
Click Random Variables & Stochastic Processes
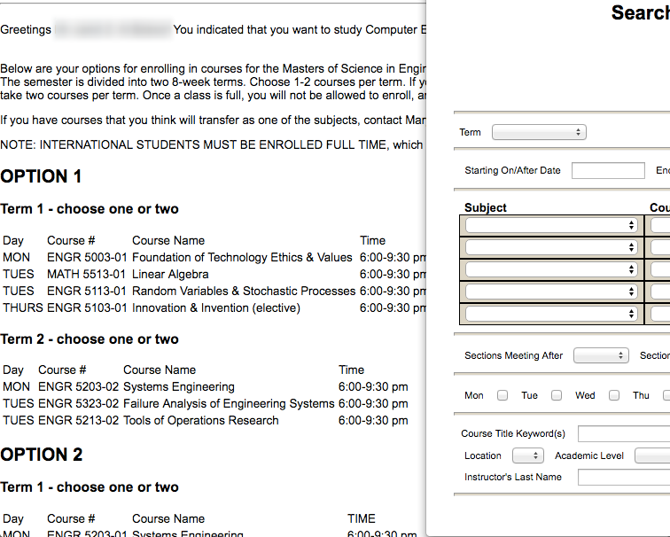coord(244,291)
